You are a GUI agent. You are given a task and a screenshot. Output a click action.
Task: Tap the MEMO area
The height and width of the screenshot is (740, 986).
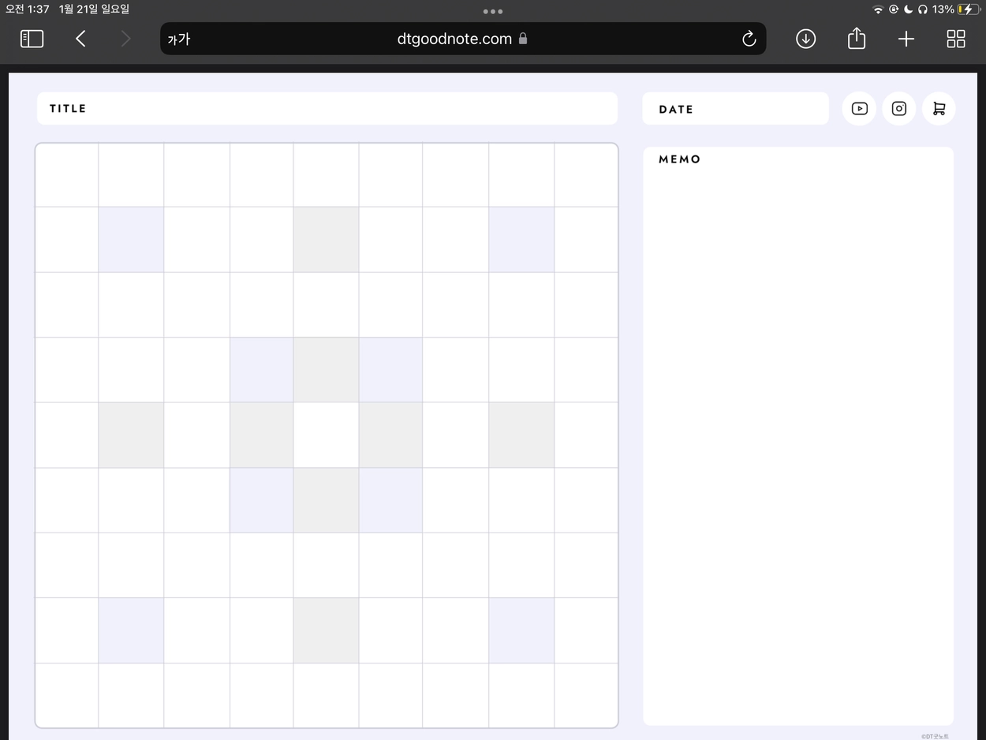[798, 435]
